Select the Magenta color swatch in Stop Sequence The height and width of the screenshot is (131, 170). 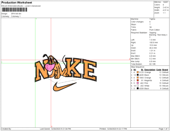pyautogui.click(x=138, y=80)
